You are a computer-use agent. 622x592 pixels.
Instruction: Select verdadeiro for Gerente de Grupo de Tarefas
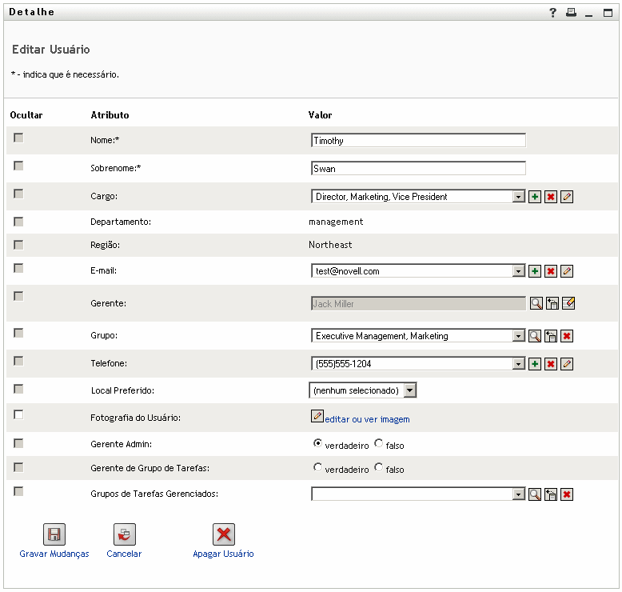(x=317, y=467)
